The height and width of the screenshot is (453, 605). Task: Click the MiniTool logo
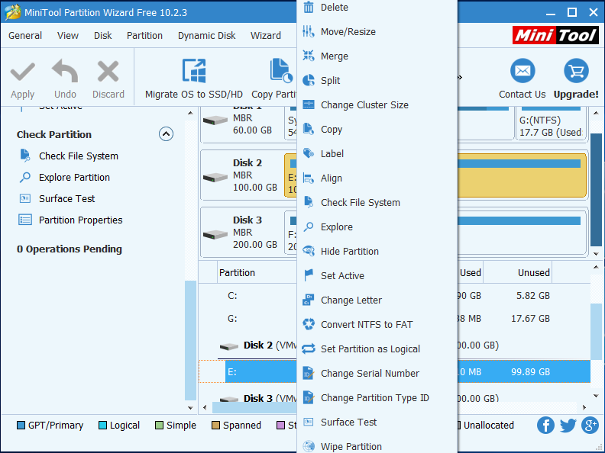coord(555,35)
